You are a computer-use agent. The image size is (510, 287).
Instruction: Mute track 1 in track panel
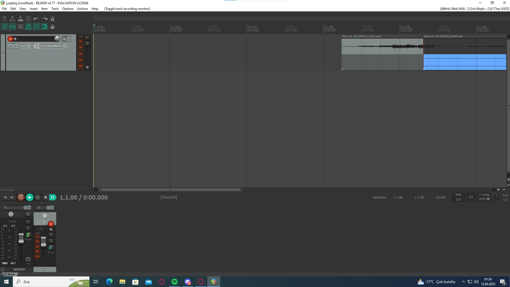coord(87,38)
